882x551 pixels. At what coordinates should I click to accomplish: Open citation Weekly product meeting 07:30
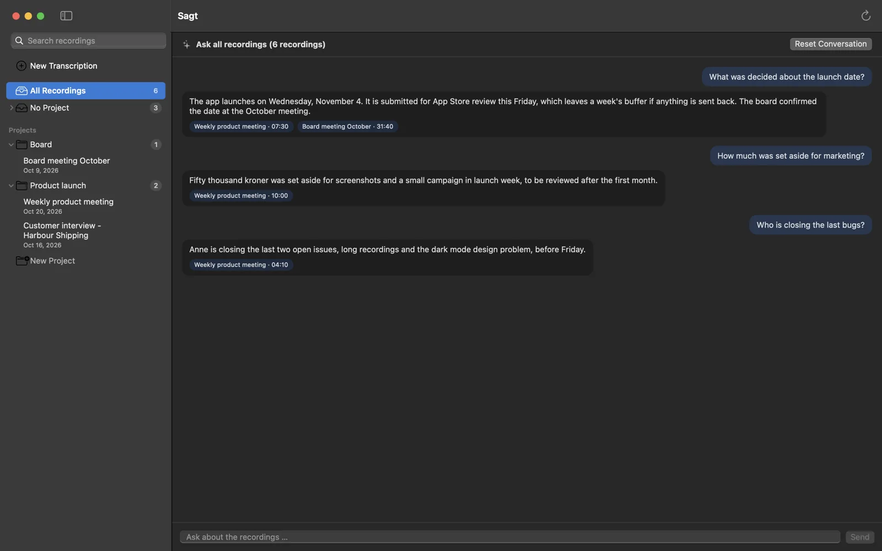(x=241, y=127)
